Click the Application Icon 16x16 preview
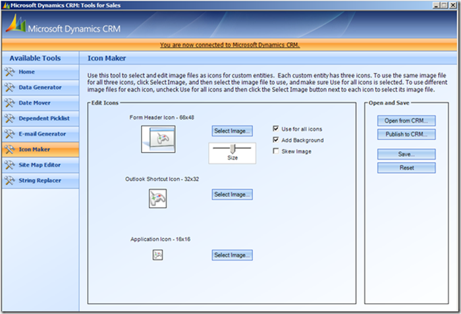 point(158,255)
